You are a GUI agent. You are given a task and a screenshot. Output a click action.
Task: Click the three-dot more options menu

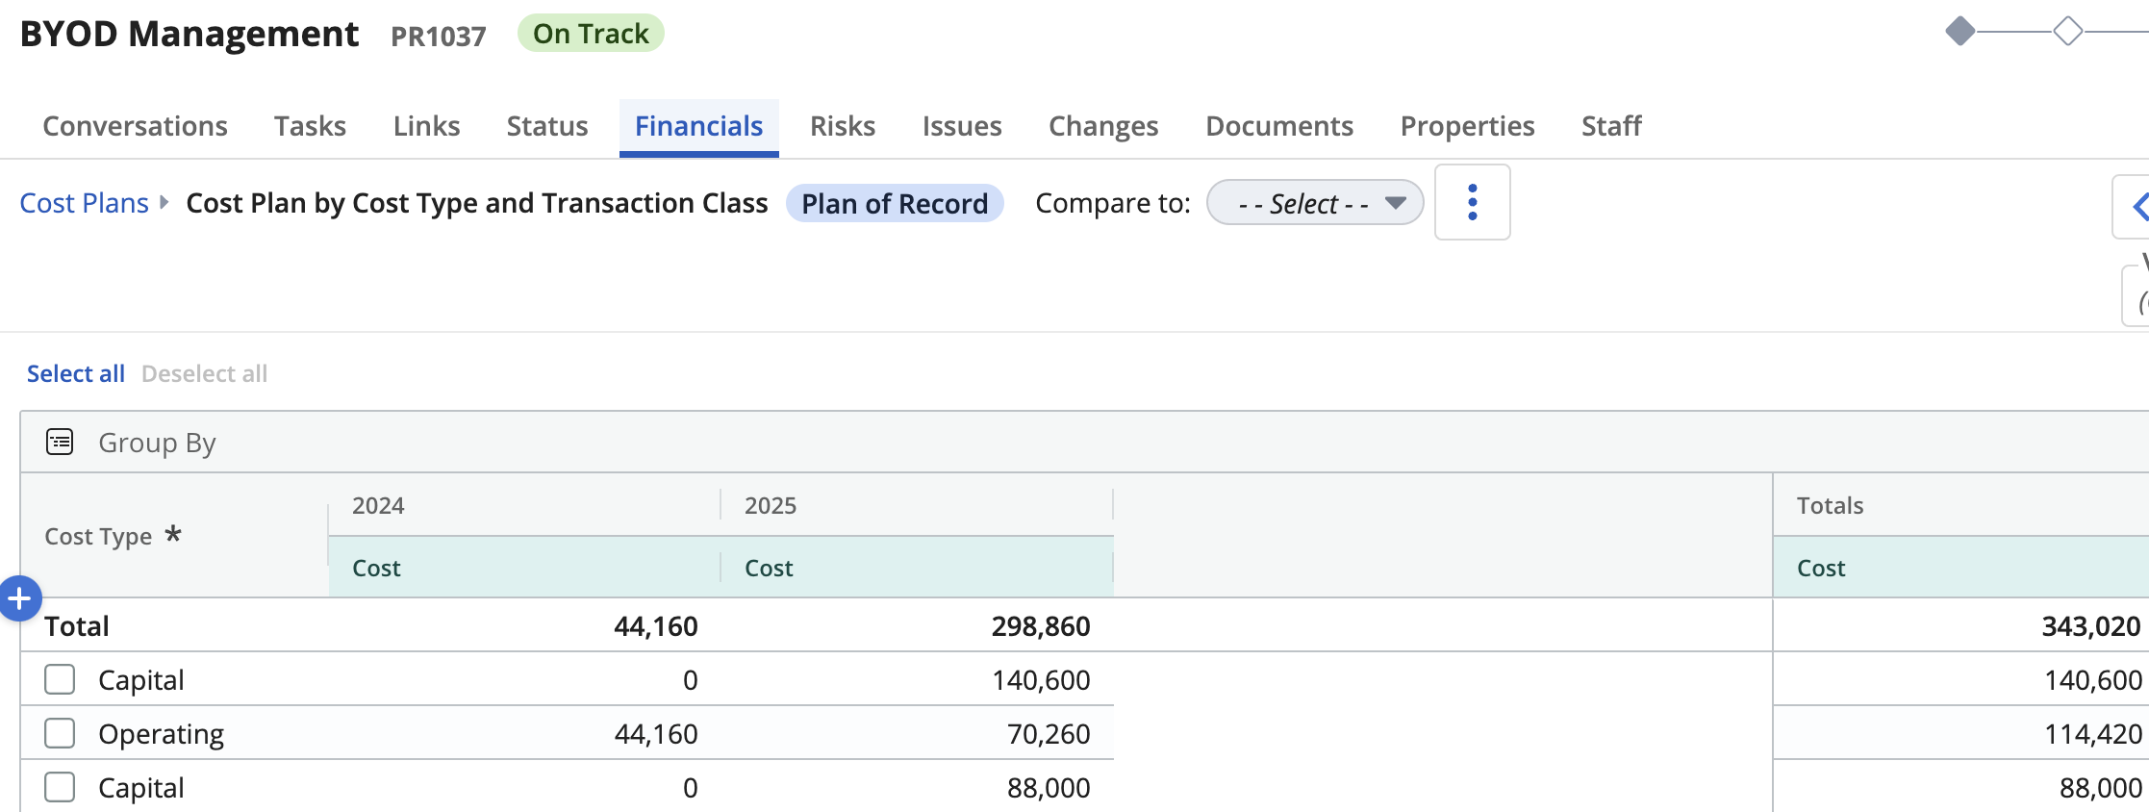1472,202
